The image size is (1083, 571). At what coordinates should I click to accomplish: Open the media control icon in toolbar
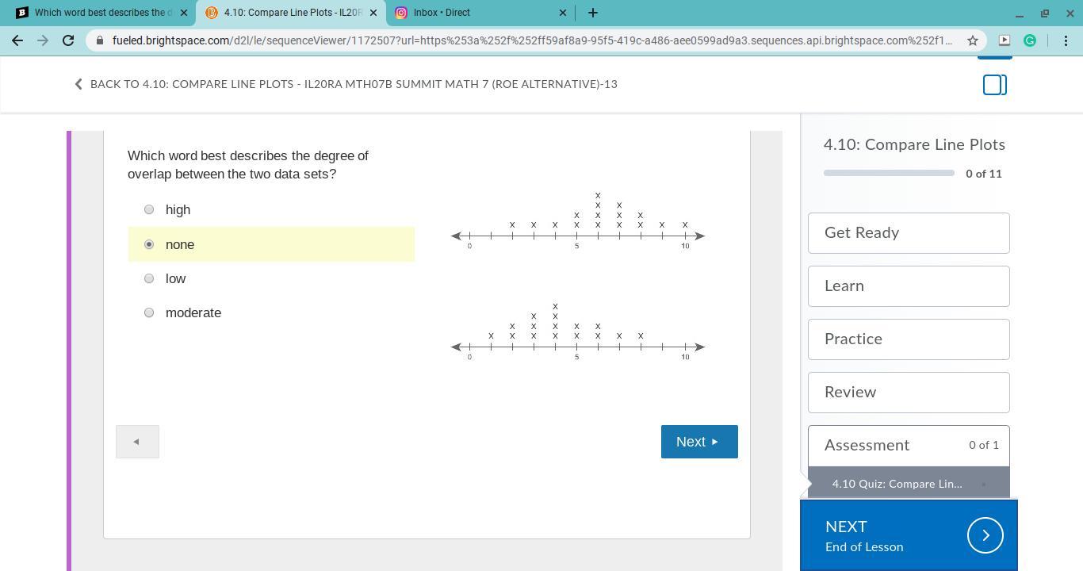(1004, 40)
